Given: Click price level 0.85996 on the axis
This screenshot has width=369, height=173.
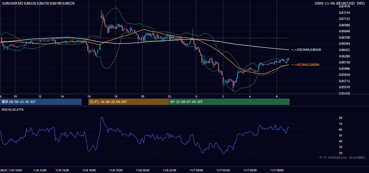Looking at the screenshot, I should coord(344,69).
